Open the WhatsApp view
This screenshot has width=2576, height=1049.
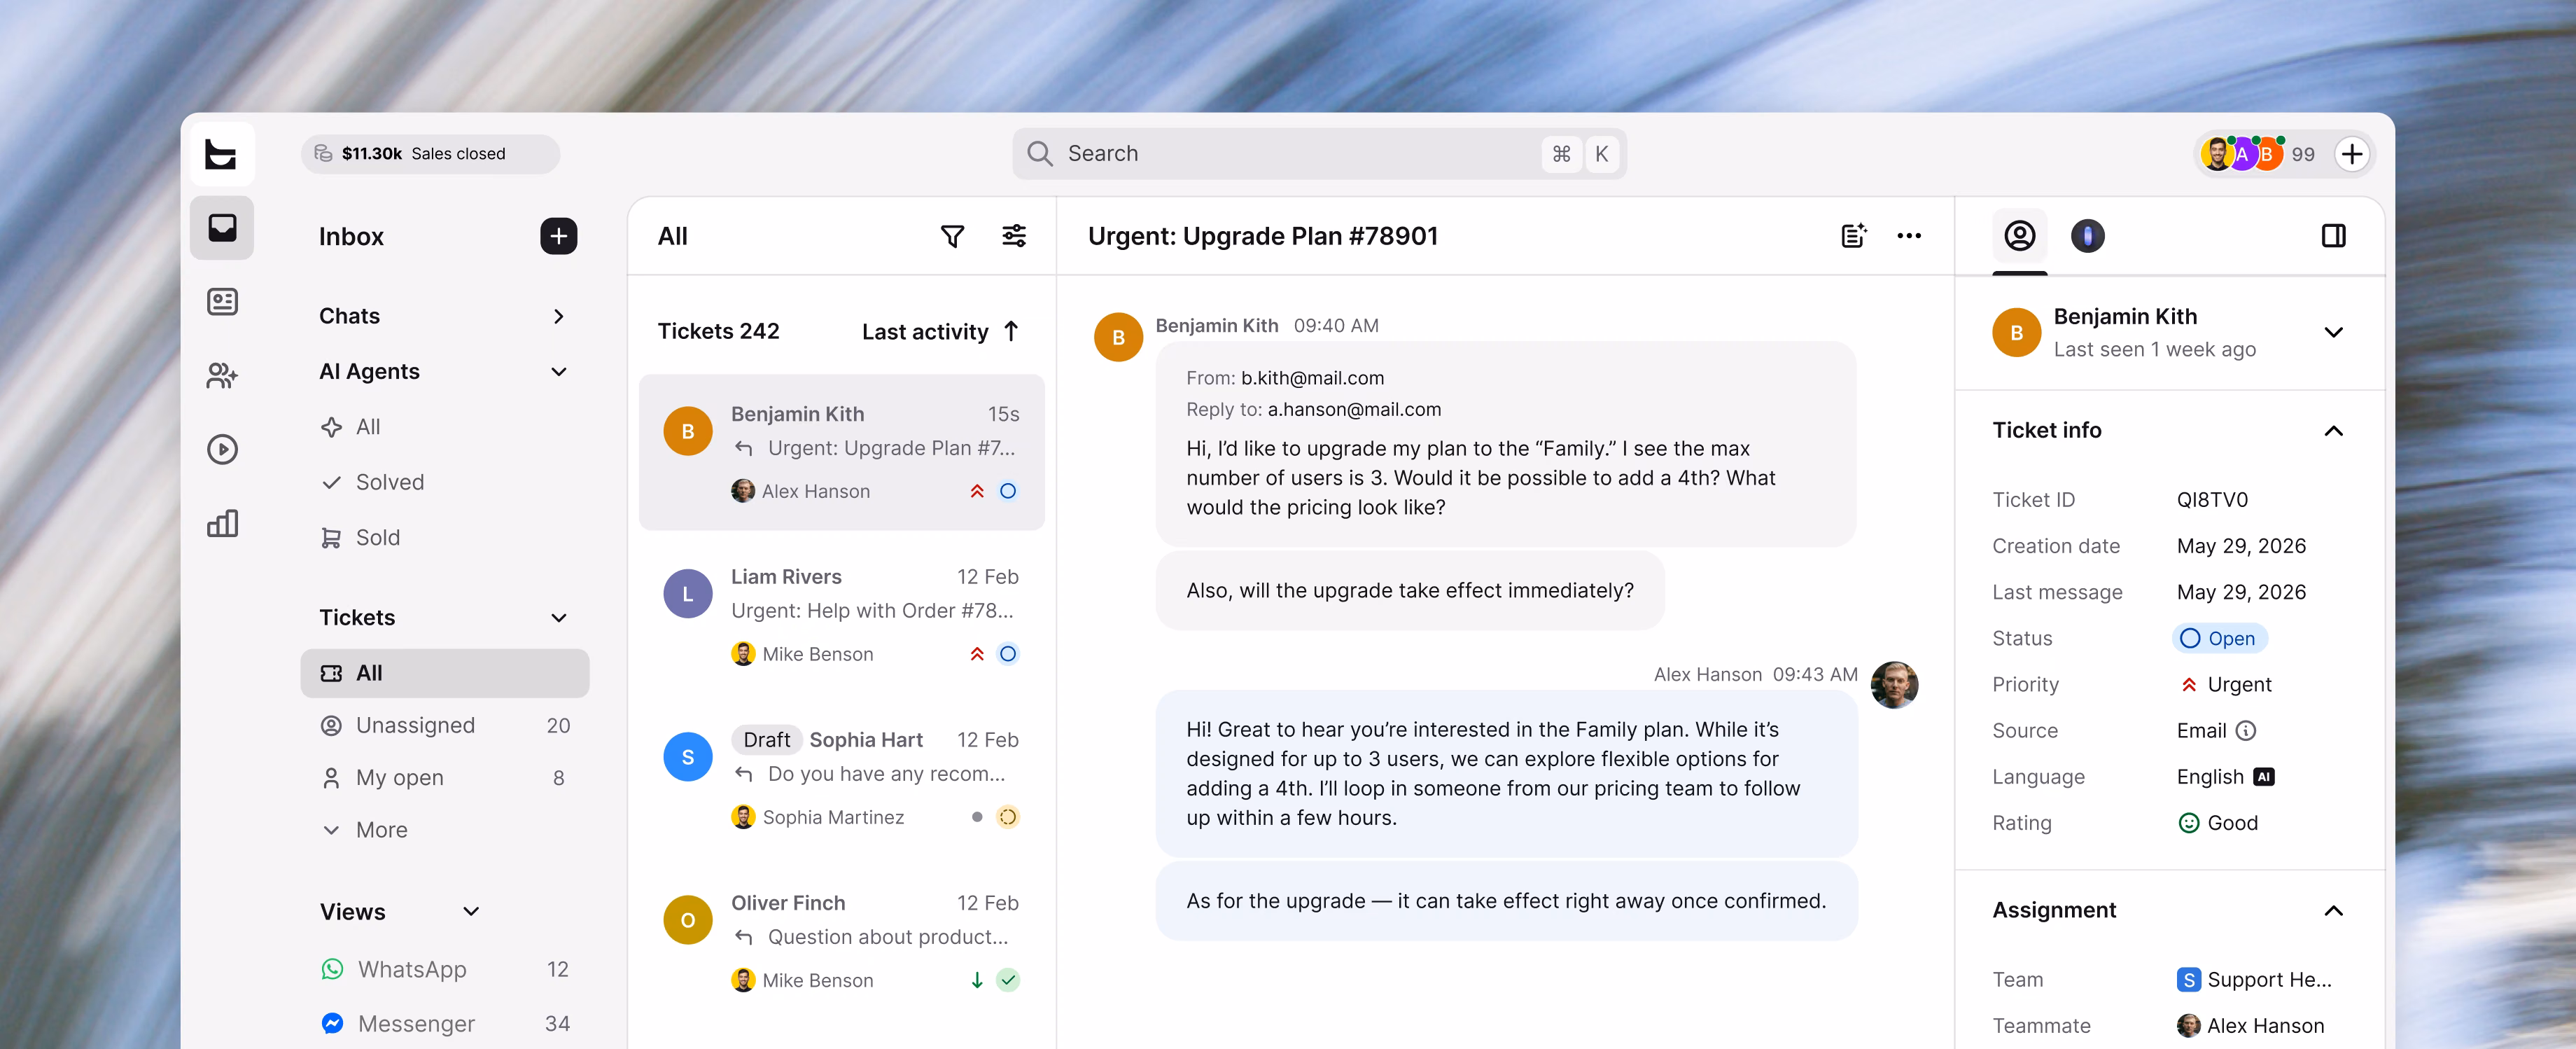click(x=445, y=969)
